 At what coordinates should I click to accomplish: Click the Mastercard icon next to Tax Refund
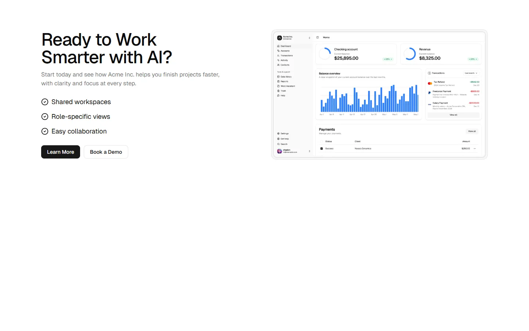[430, 83]
